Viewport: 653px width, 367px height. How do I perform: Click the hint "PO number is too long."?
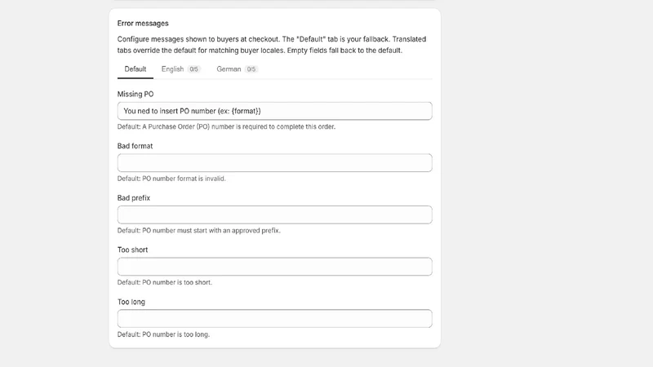coord(163,334)
